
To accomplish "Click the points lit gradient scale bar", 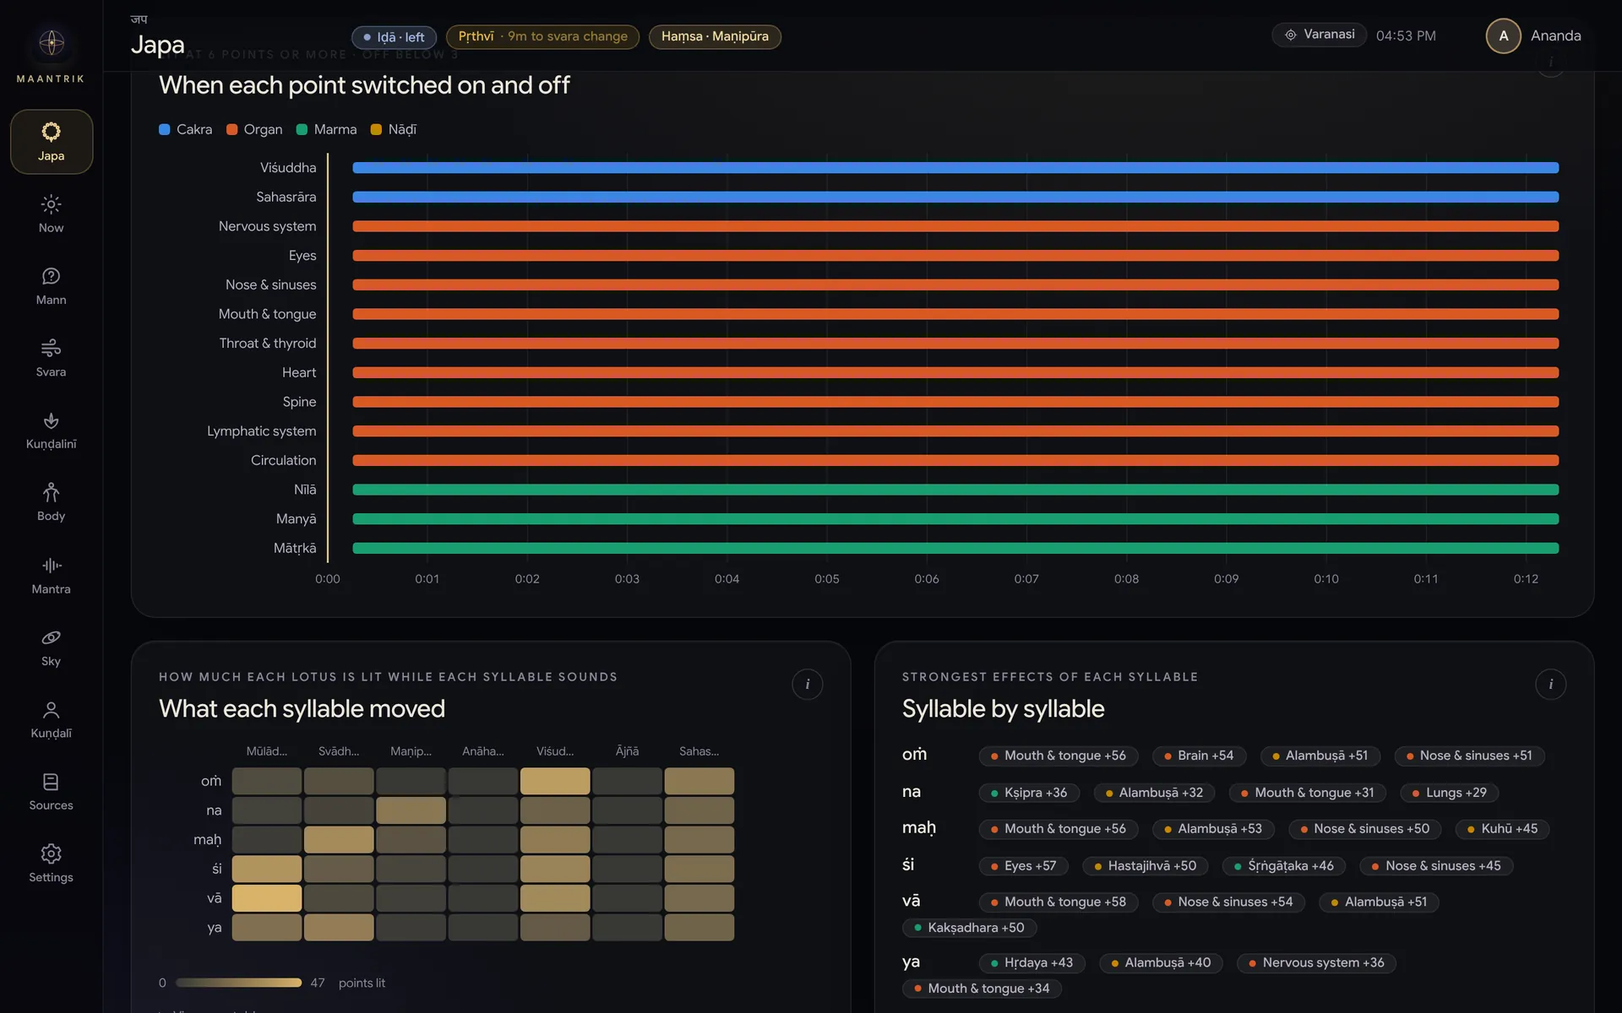I will click(x=238, y=983).
